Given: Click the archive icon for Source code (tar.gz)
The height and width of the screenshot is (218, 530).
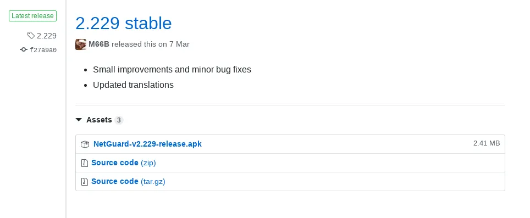Looking at the screenshot, I should [85, 182].
